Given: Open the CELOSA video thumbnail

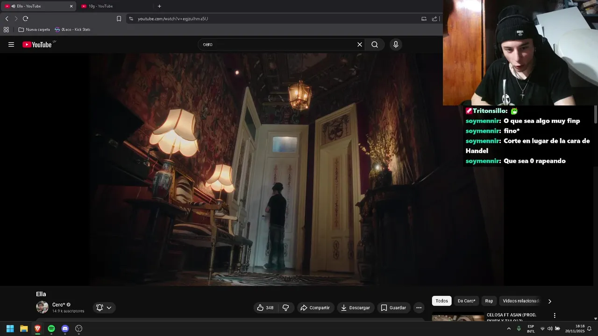Looking at the screenshot, I should click(x=458, y=318).
